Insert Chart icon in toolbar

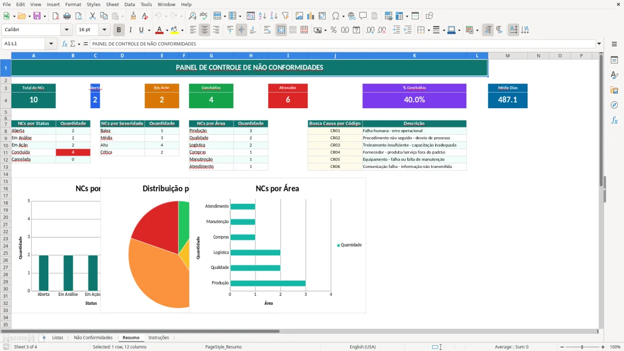311,16
